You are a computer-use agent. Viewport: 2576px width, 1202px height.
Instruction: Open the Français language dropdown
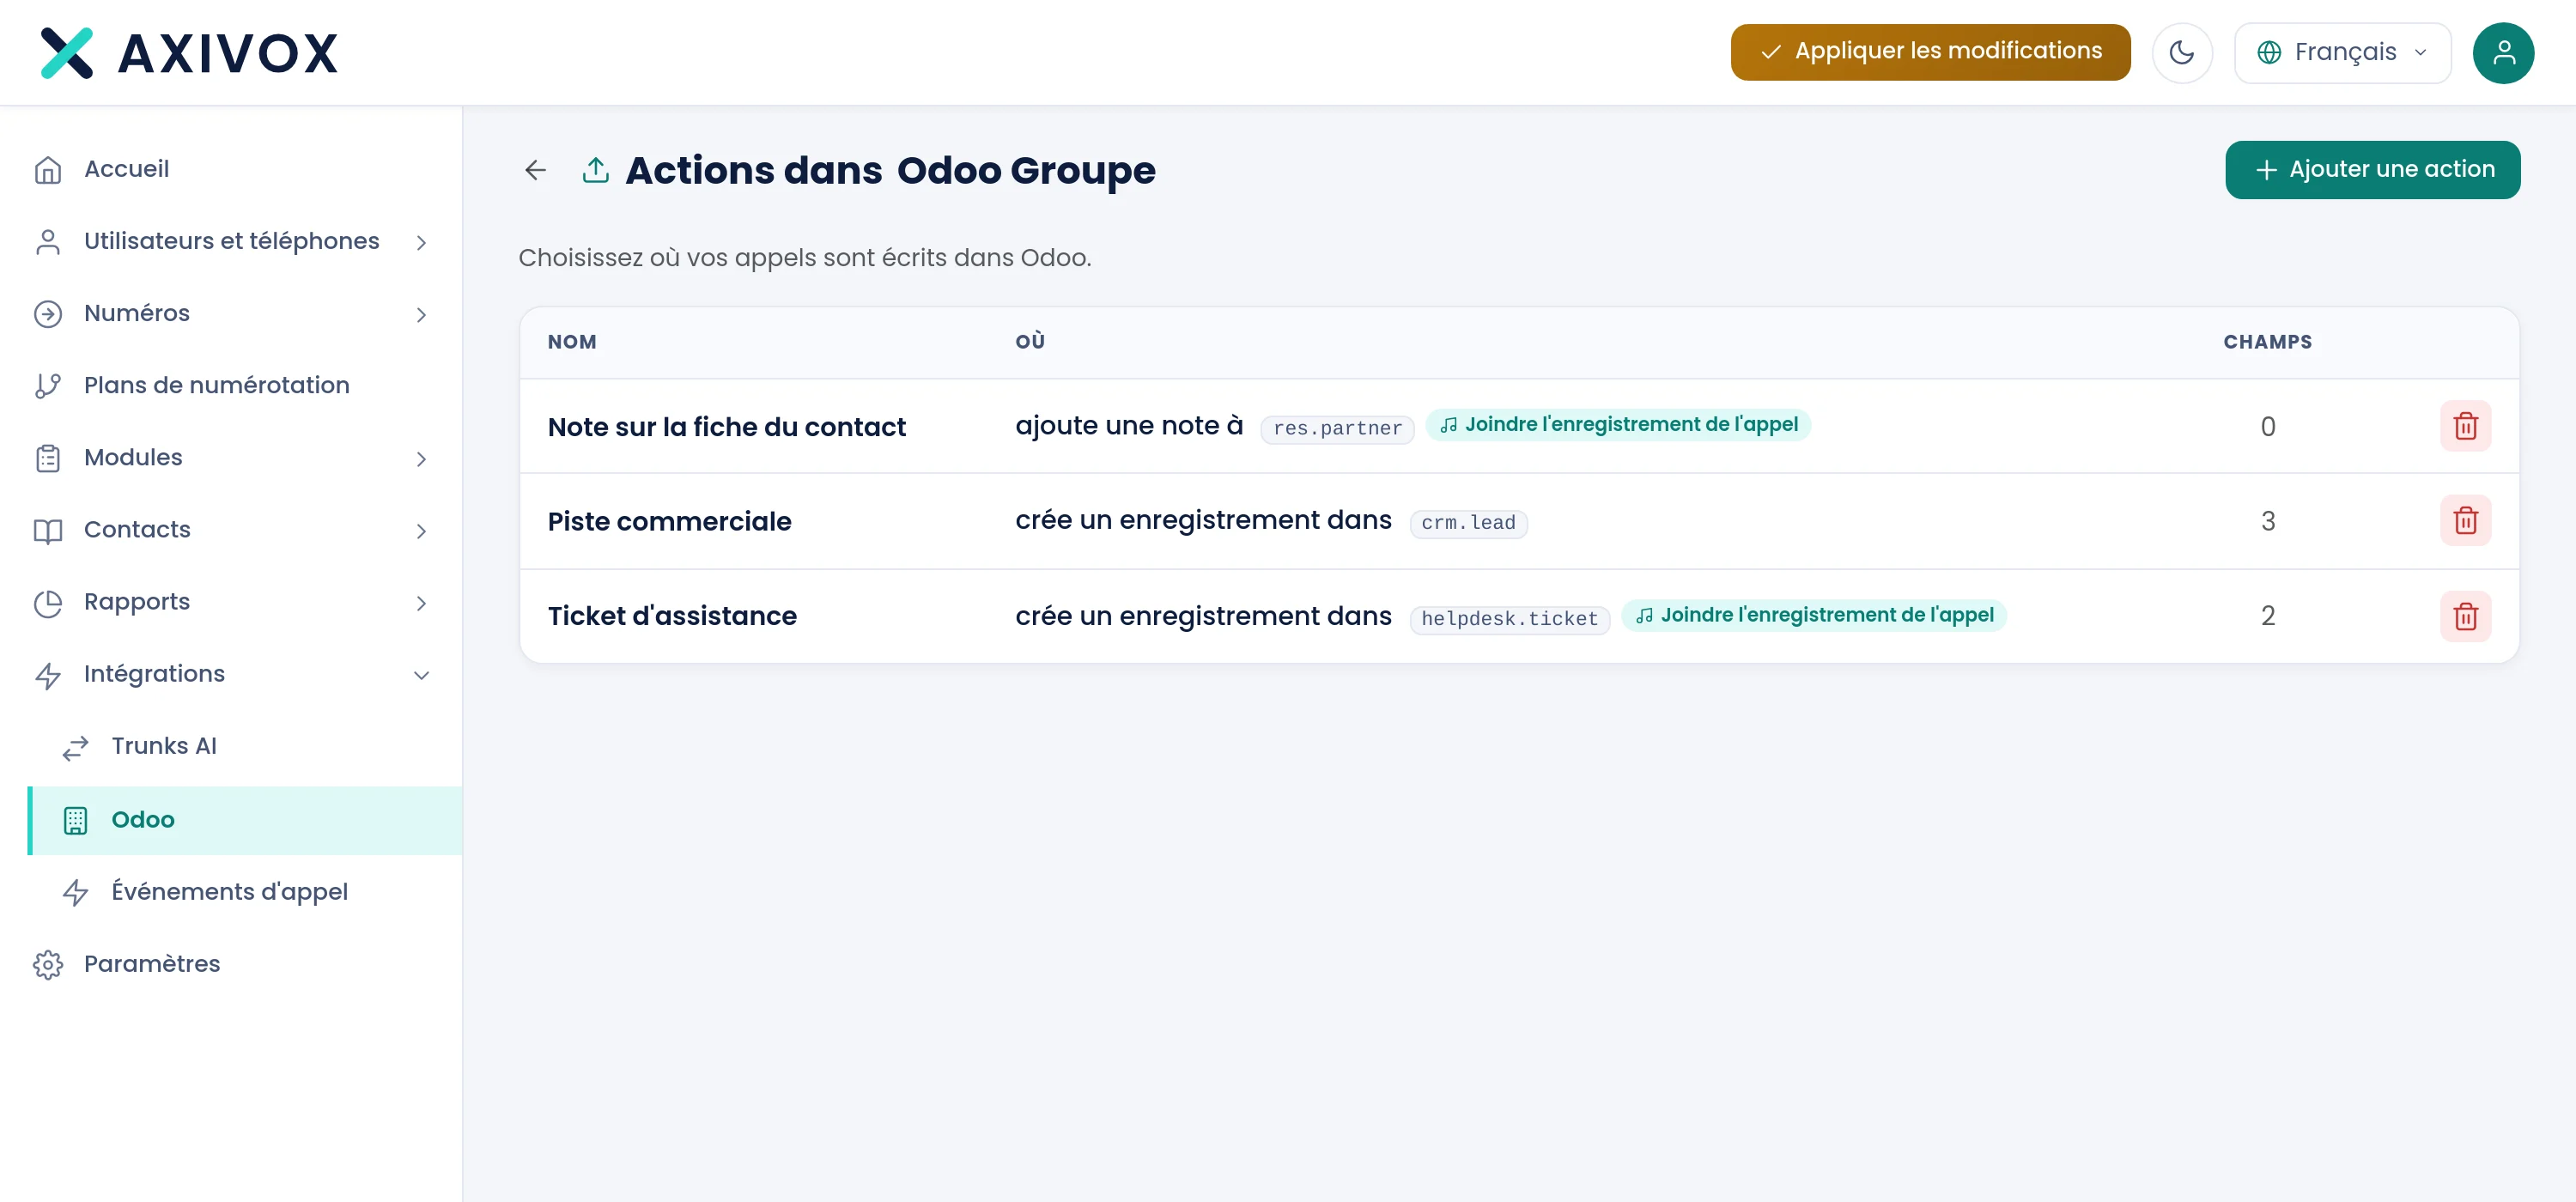[2342, 52]
